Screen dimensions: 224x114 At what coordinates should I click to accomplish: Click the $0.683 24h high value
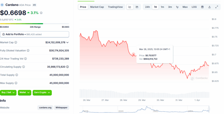[65, 27]
